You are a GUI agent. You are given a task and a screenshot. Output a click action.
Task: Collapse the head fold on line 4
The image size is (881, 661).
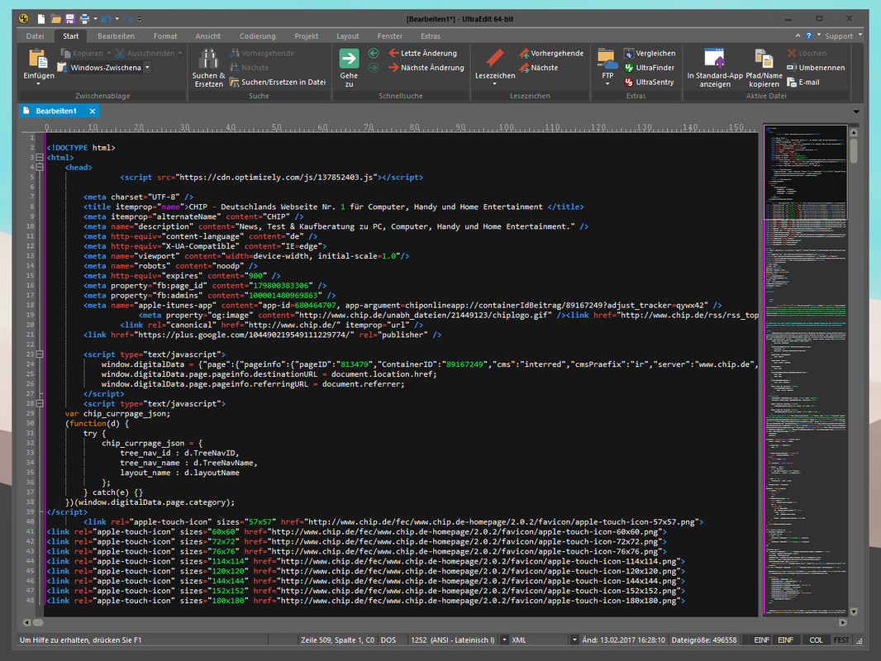pos(40,168)
